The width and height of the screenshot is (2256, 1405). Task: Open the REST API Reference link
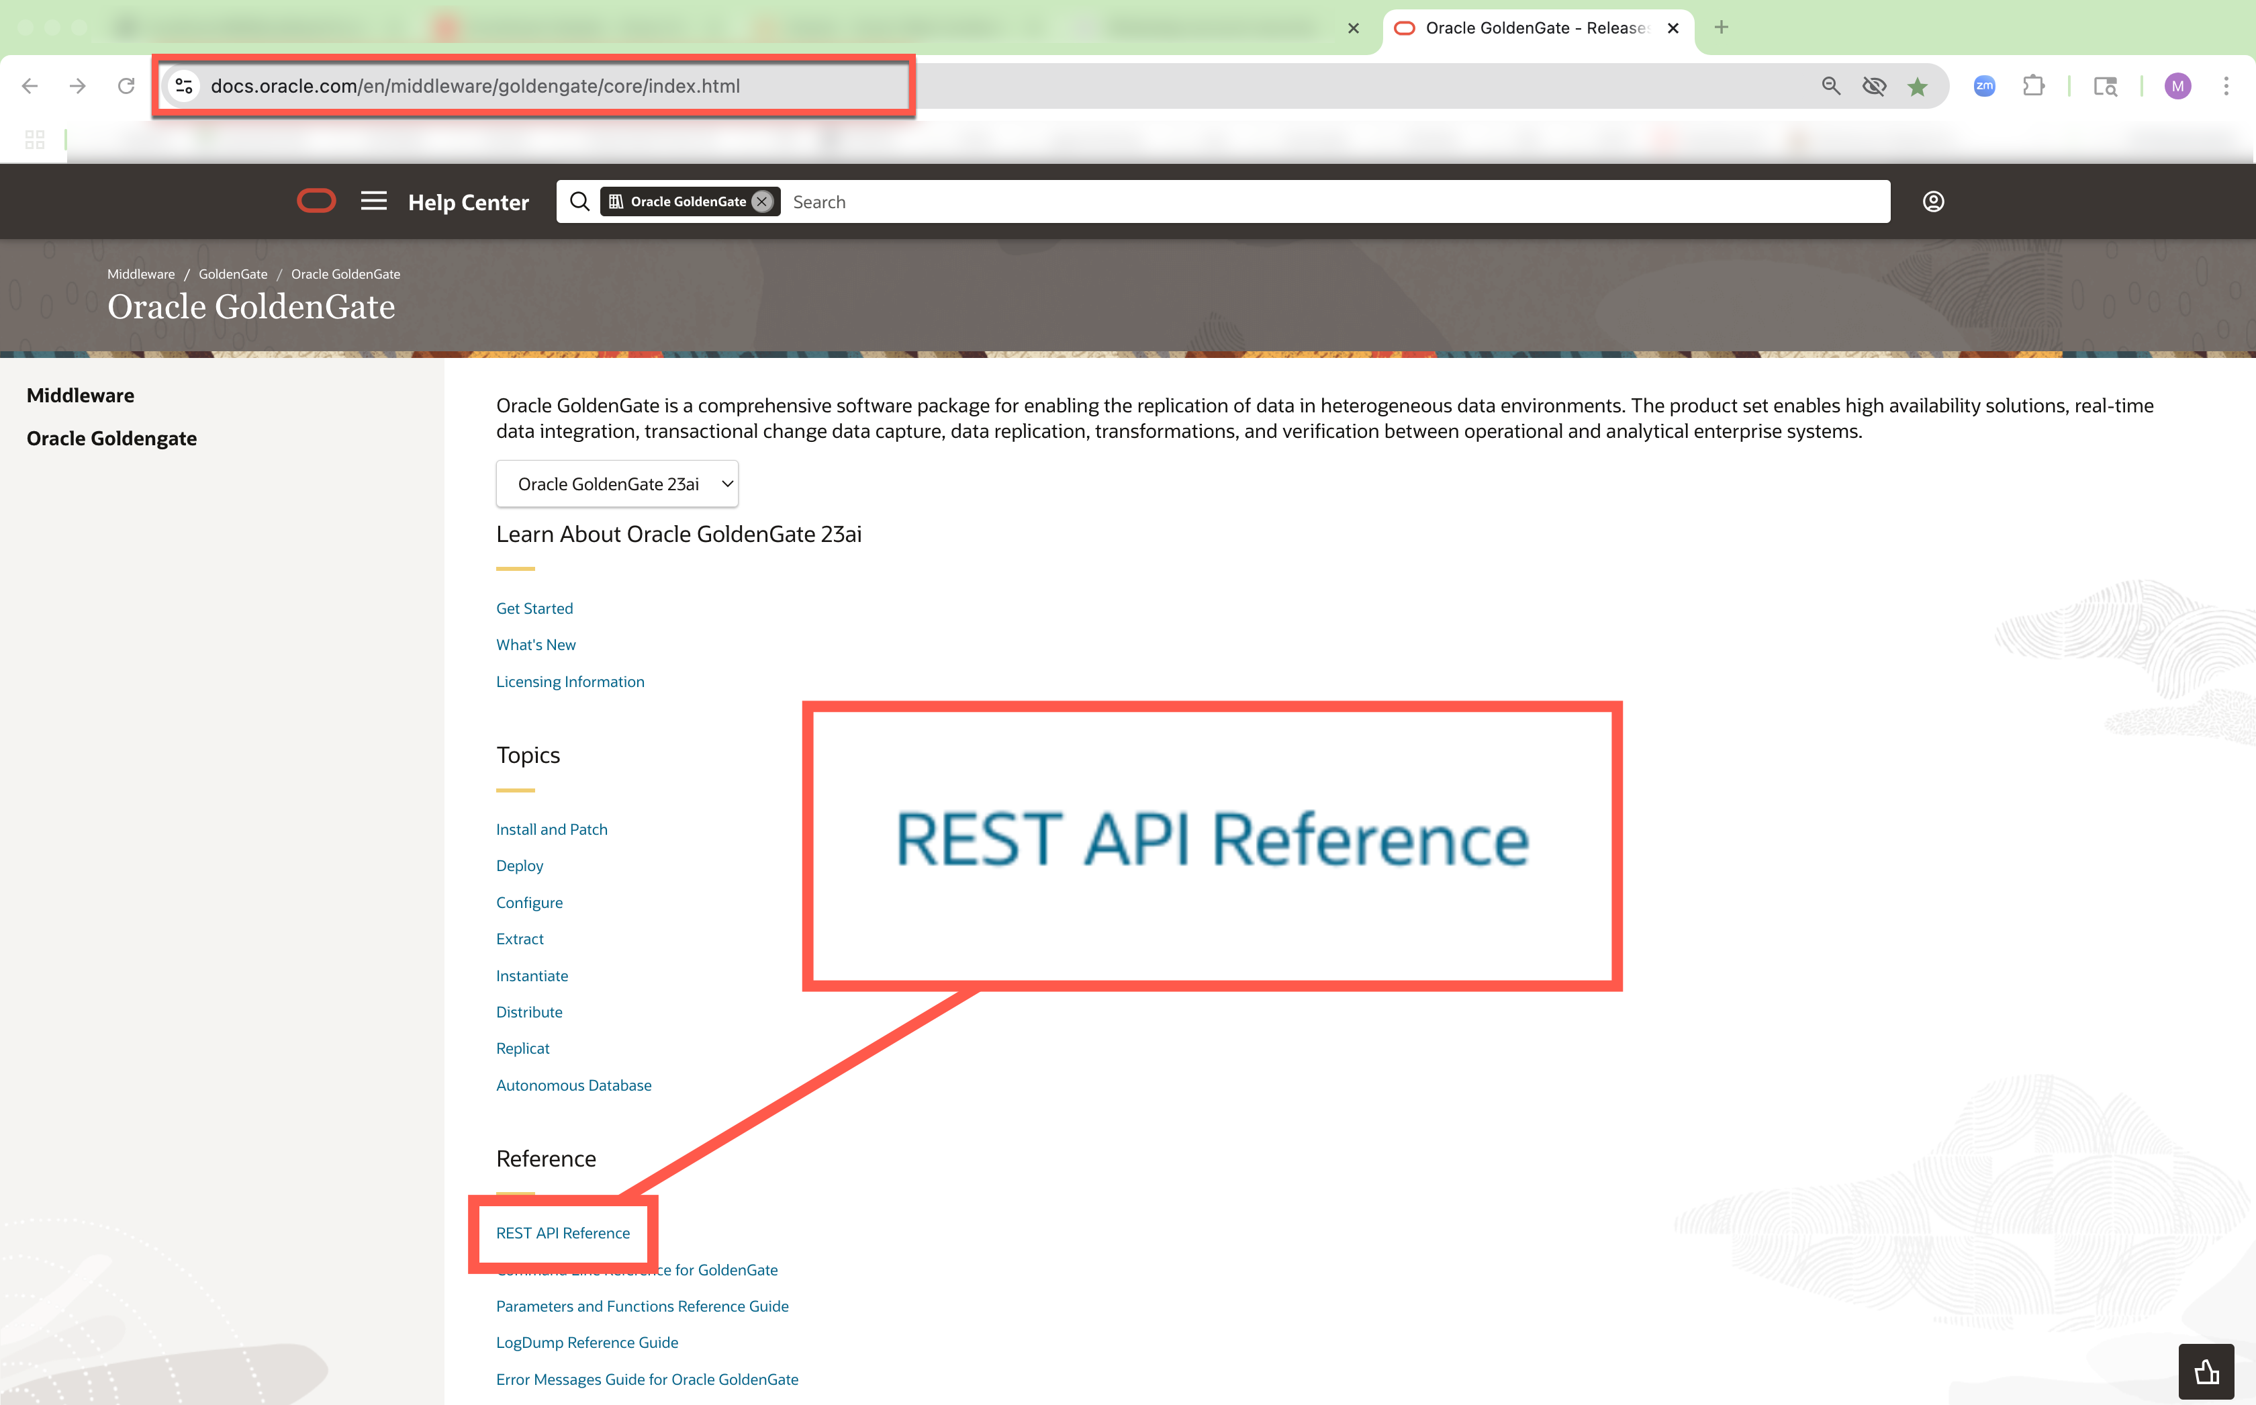click(x=563, y=1233)
